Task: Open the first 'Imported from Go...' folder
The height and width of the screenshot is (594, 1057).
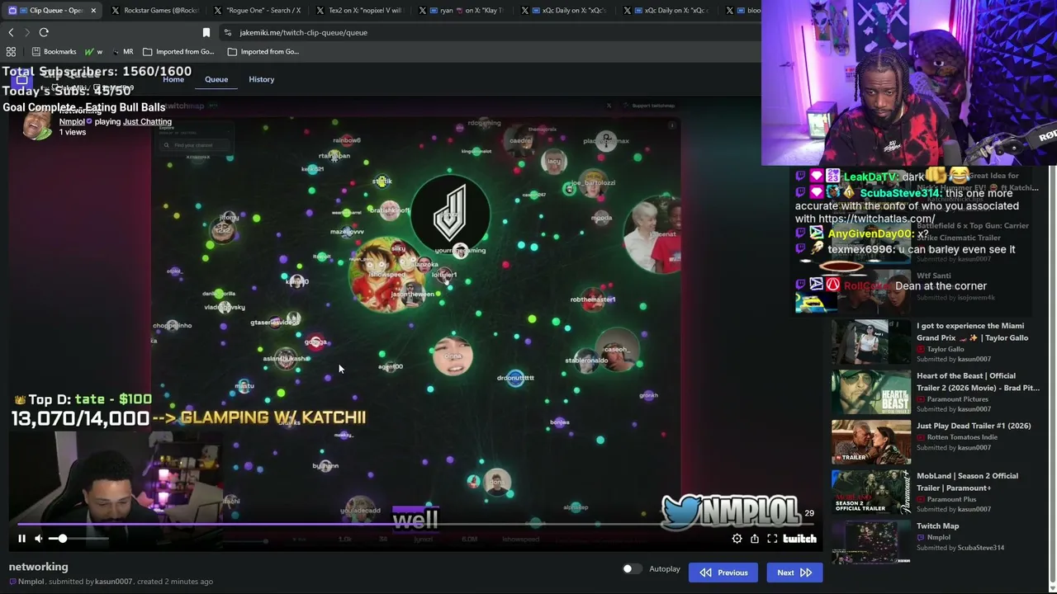Action: click(x=178, y=51)
